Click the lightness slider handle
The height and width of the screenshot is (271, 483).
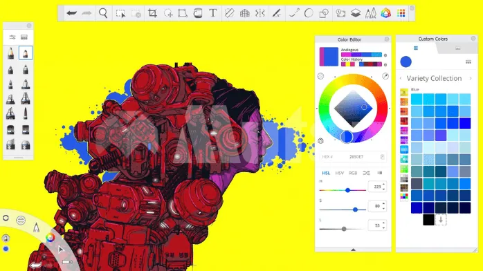[344, 229]
